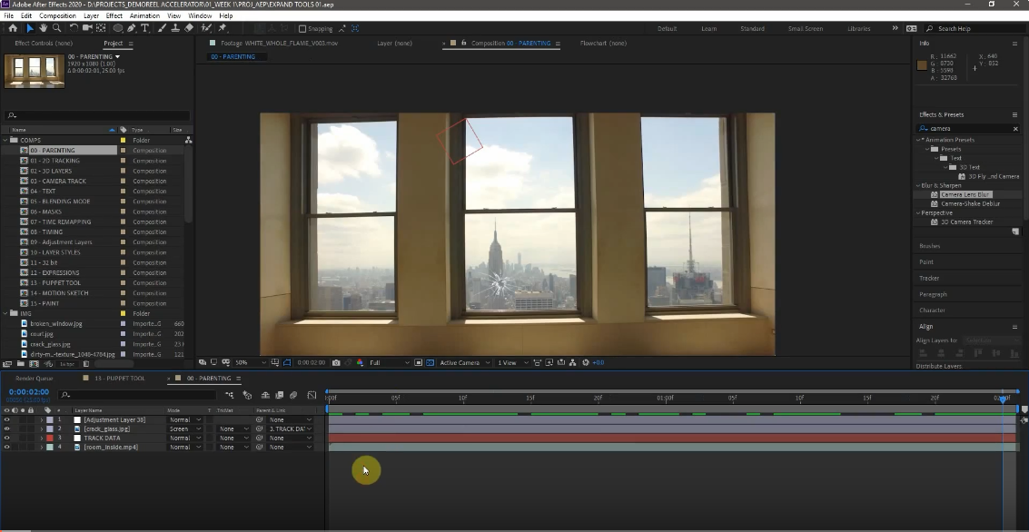
Task: Open the Active Camera view dropdown
Action: coord(465,363)
